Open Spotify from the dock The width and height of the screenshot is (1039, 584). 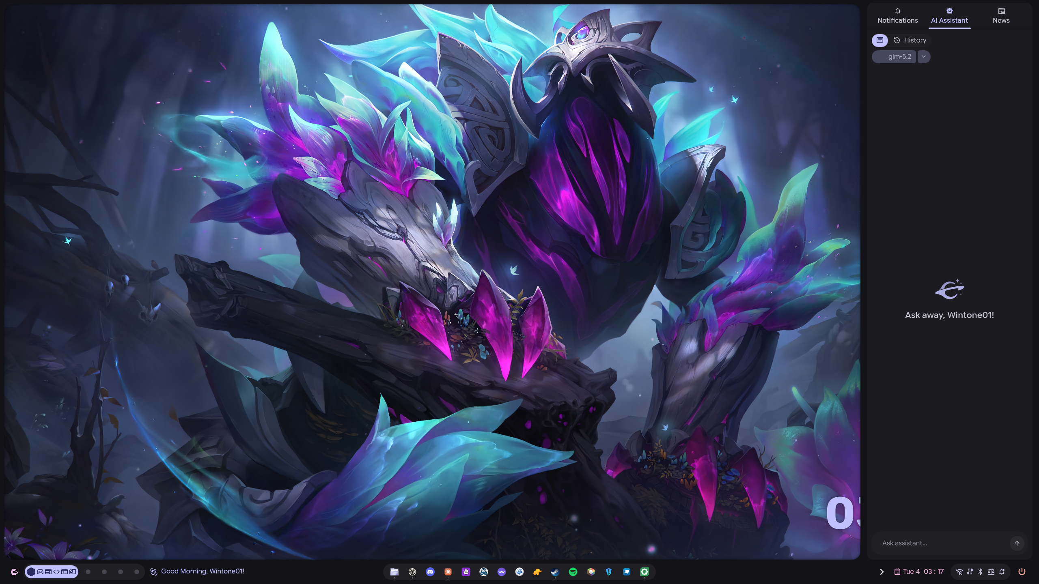click(573, 572)
